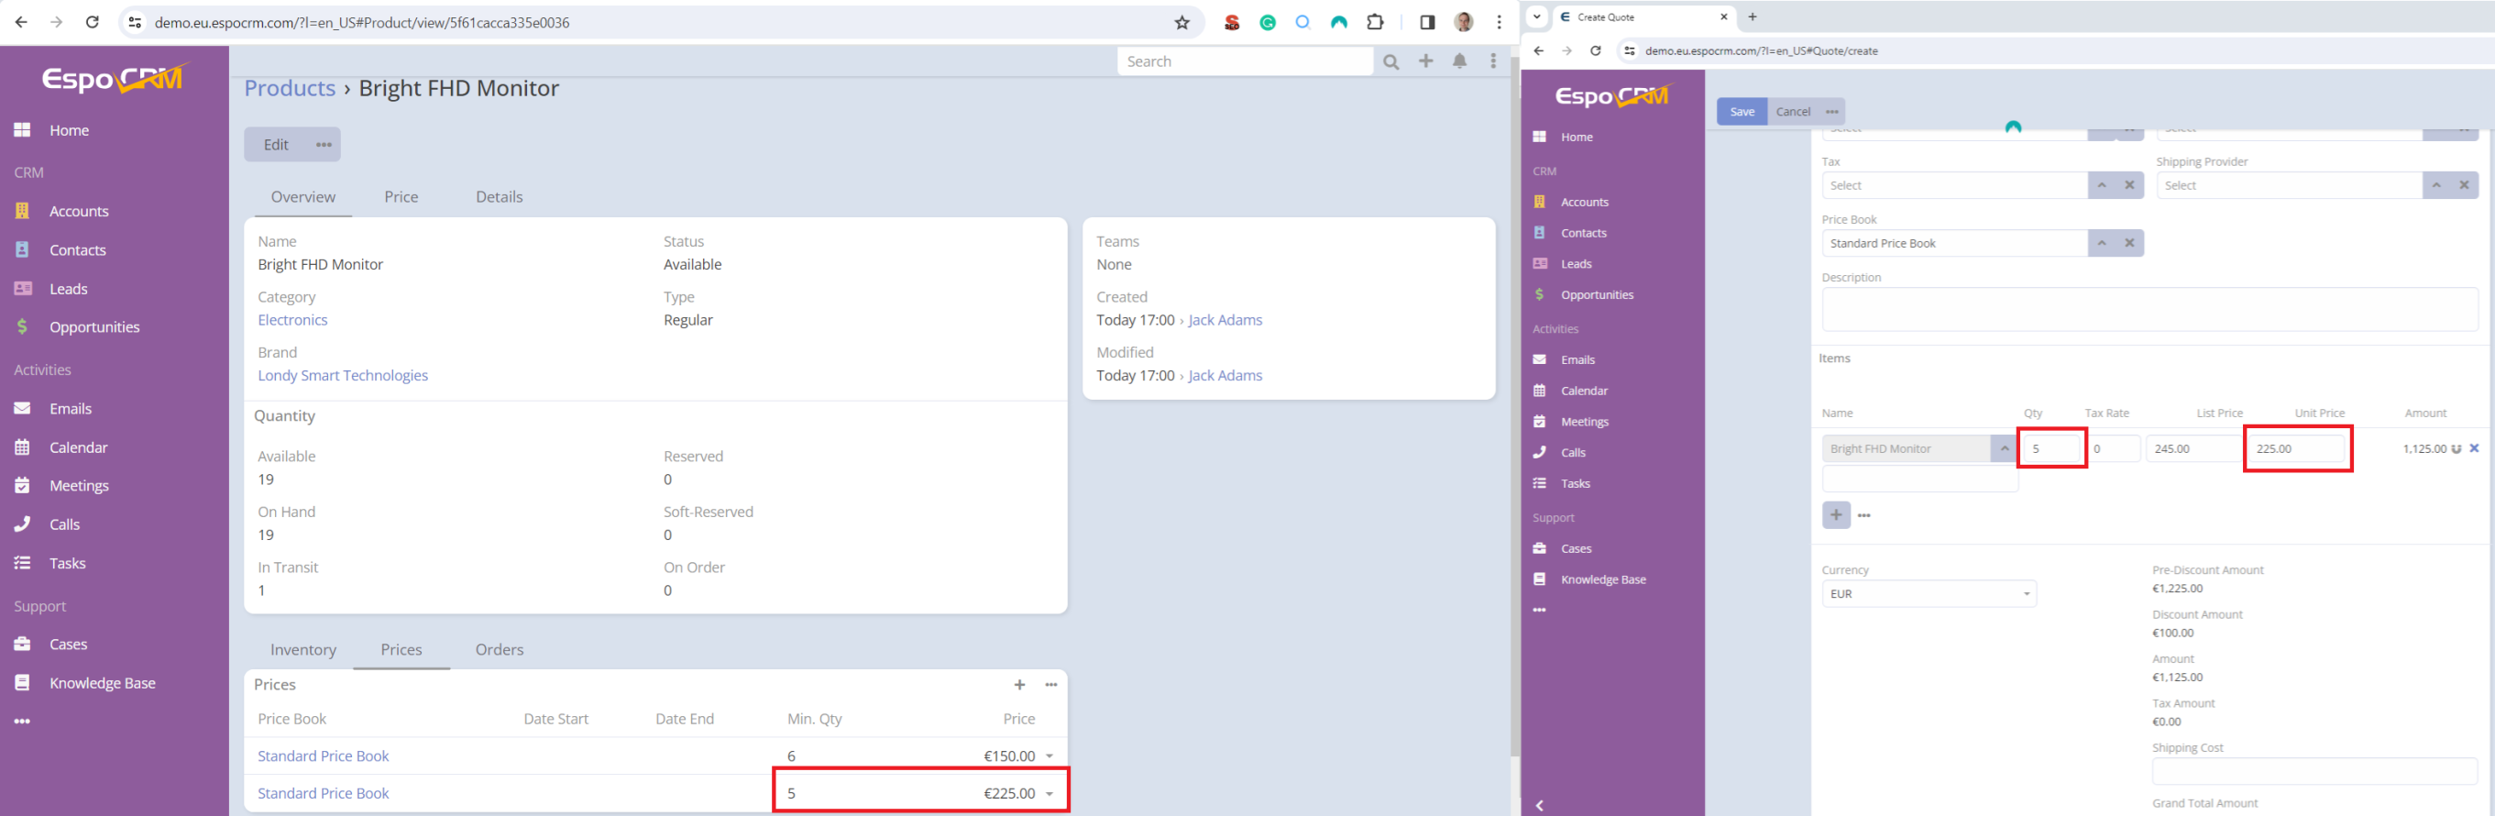Expand the Edit button's more actions menu
The height and width of the screenshot is (816, 2495).
tap(324, 146)
